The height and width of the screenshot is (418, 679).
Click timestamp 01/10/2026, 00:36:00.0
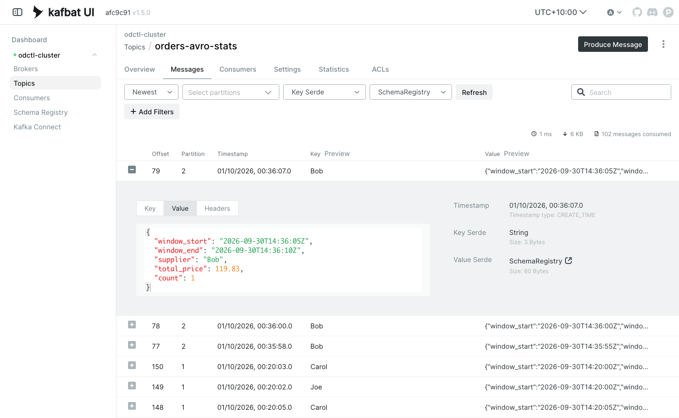(x=255, y=326)
